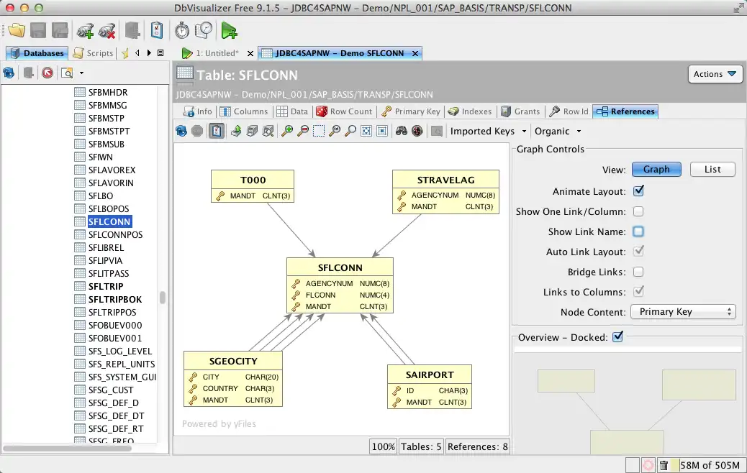
Task: Reload the references graph
Action: click(x=181, y=131)
